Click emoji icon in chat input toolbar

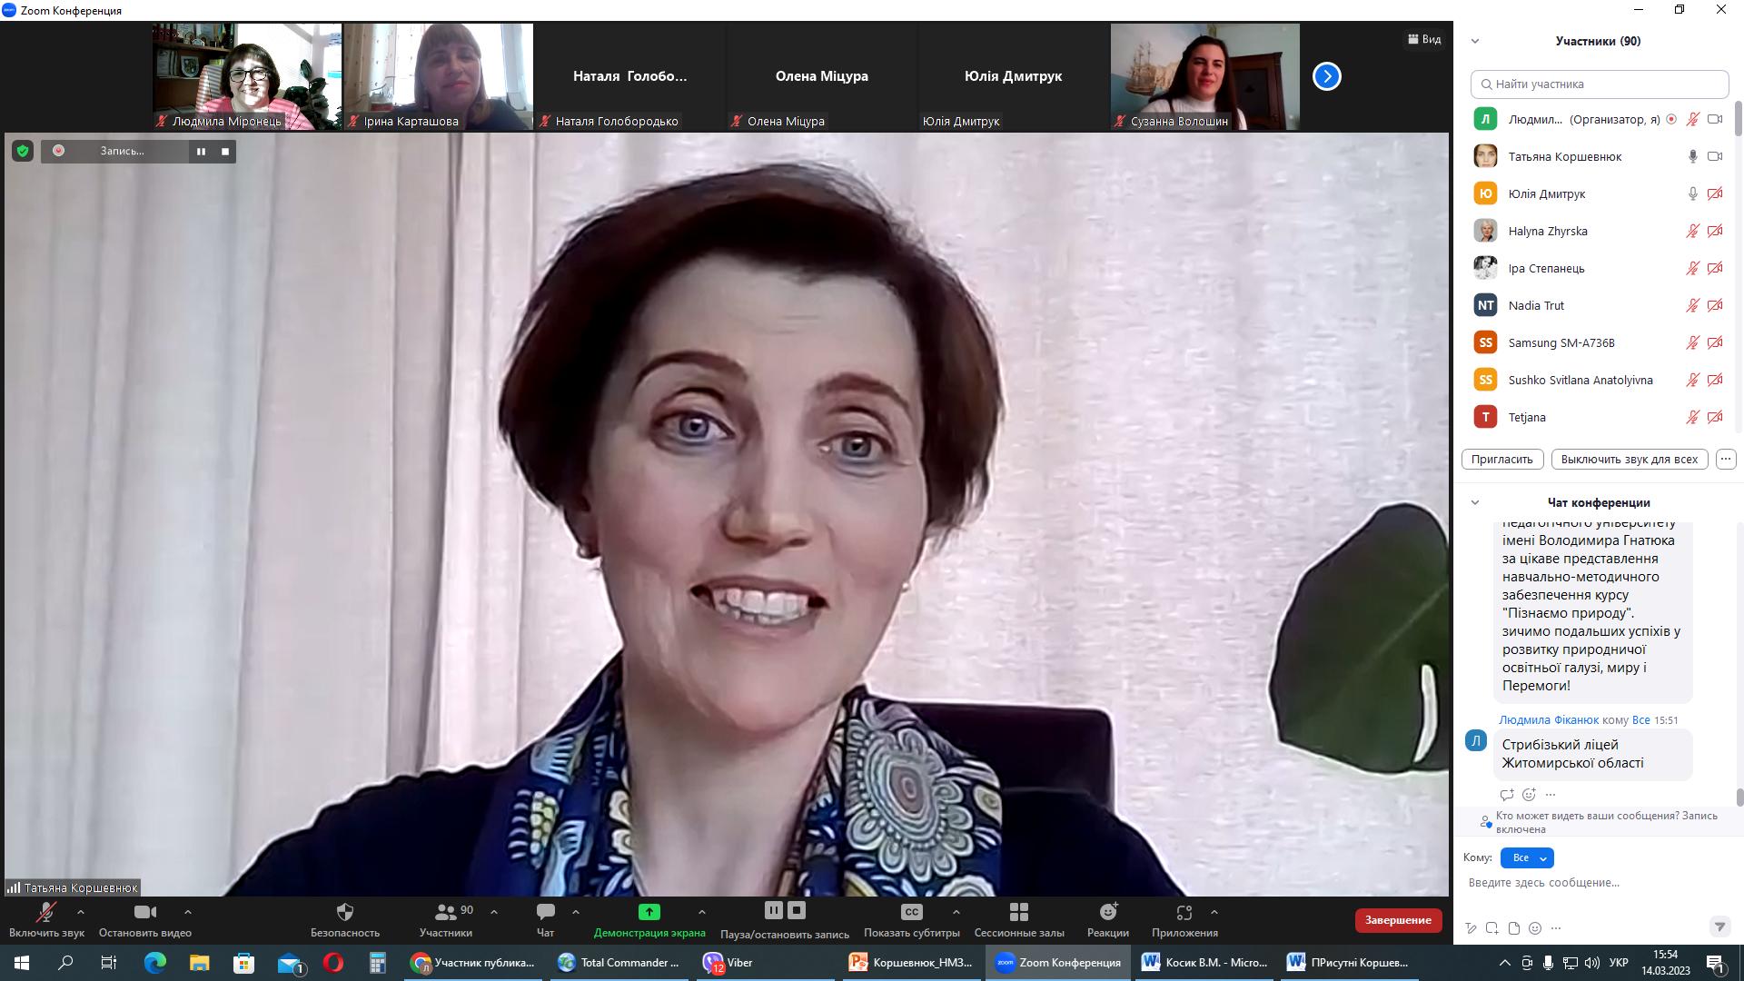(1535, 928)
